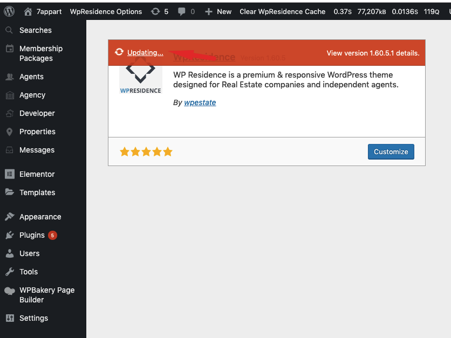451x338 pixels.
Task: Click the Agents people icon
Action: 10,77
